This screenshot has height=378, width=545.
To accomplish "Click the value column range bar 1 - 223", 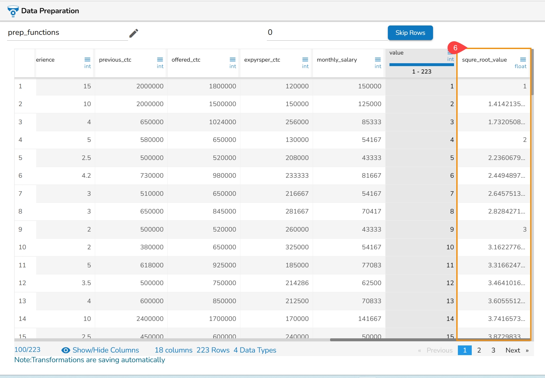I will (421, 65).
